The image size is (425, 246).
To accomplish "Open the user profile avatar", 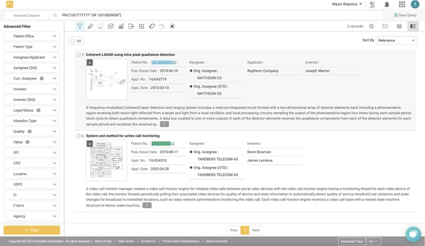I will (415, 4).
